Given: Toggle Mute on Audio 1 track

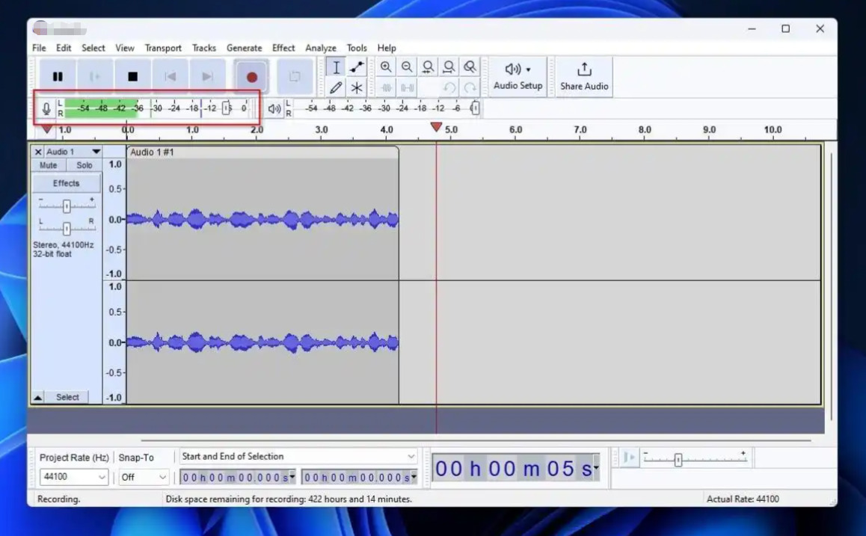Looking at the screenshot, I should tap(49, 165).
